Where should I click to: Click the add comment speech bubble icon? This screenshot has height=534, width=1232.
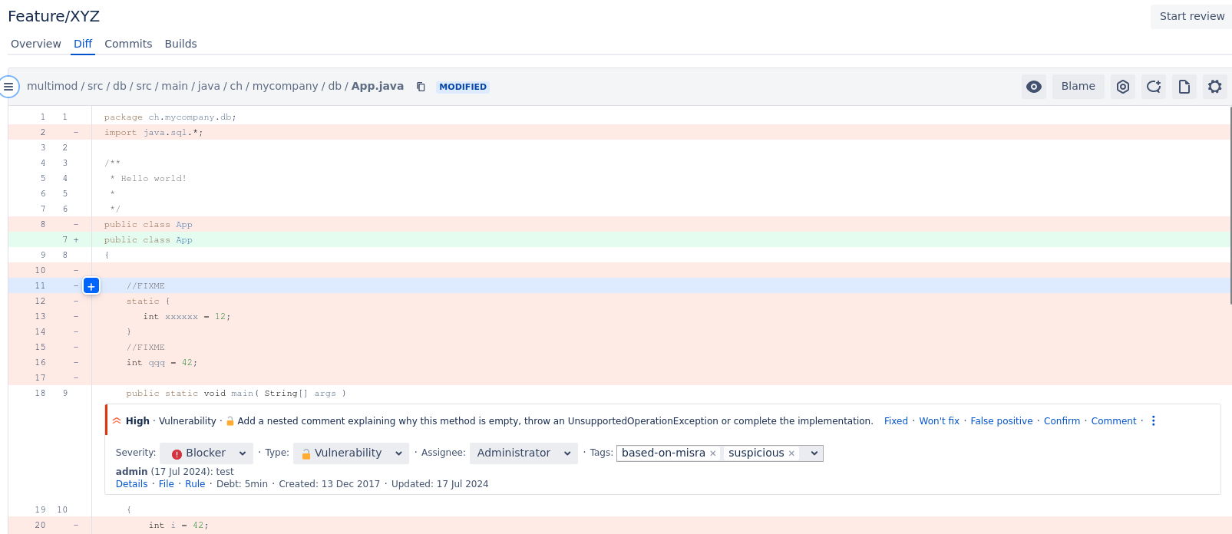tap(1153, 87)
